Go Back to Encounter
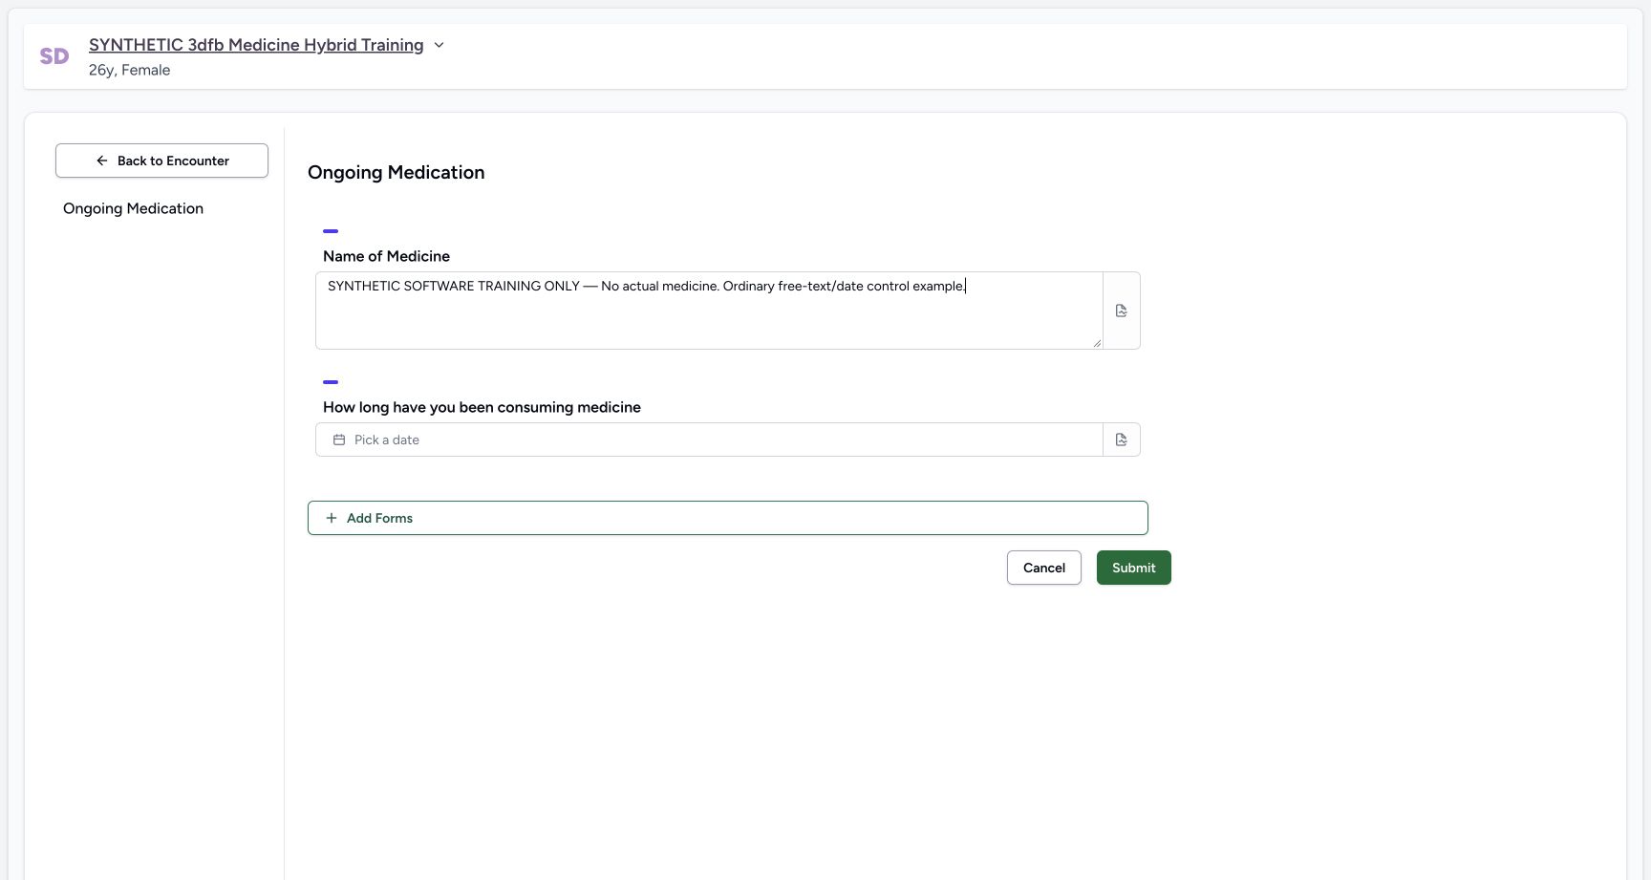1651x880 pixels. pos(161,161)
